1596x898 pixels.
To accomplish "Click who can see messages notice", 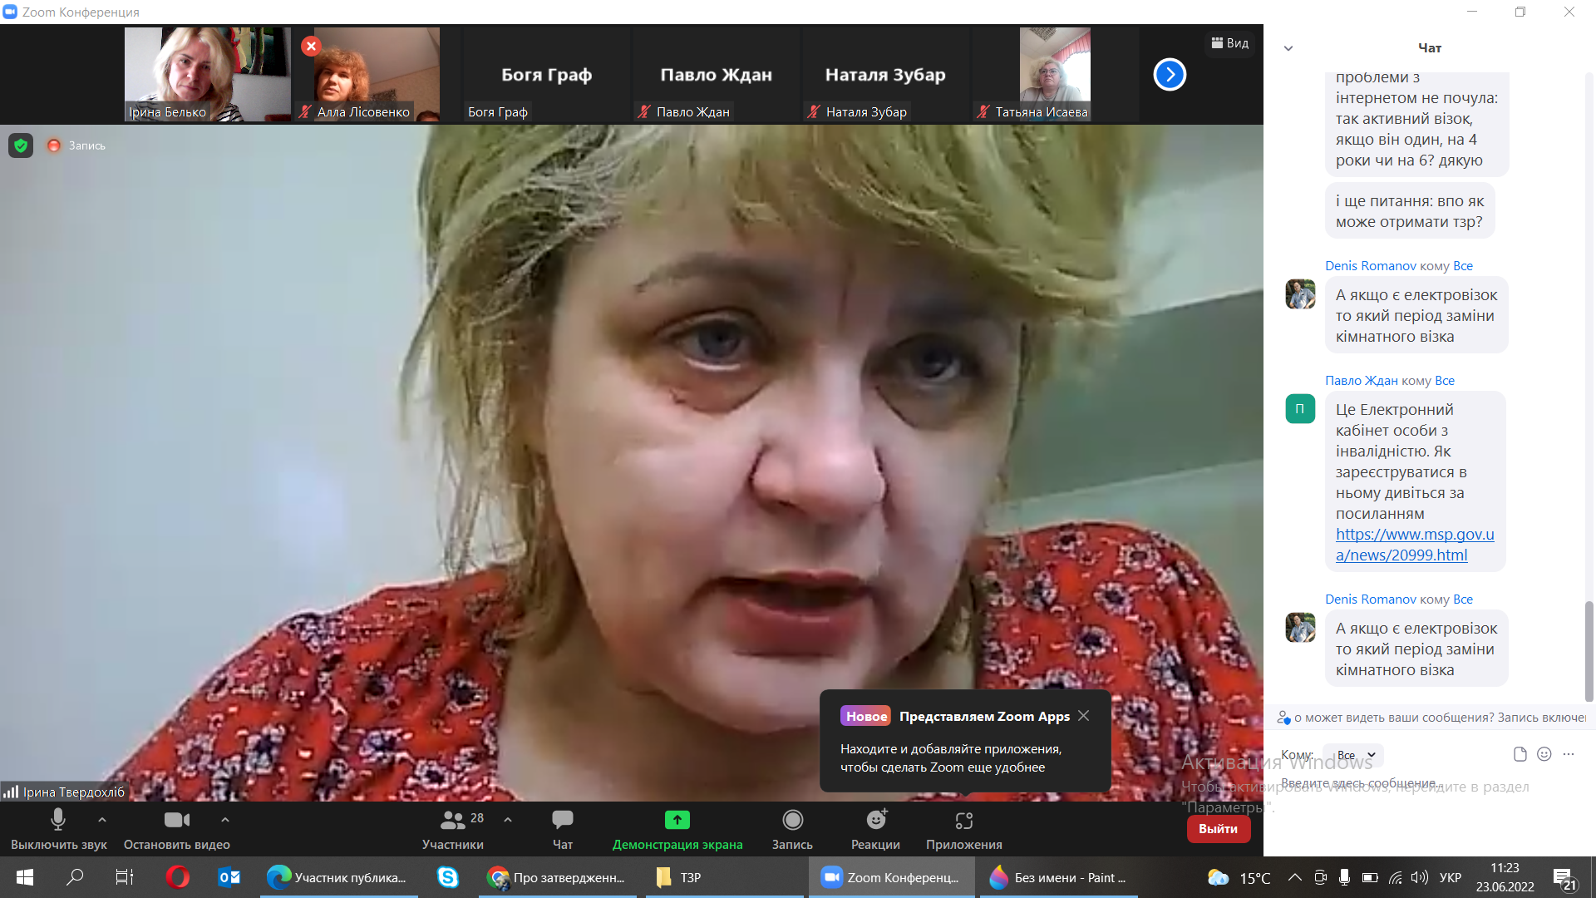I will click(x=1431, y=718).
